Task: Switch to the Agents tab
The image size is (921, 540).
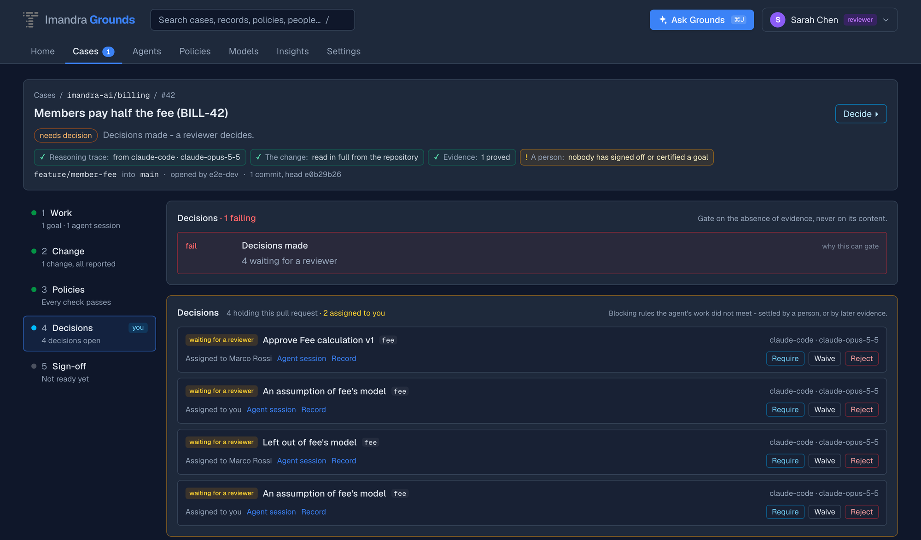Action: (x=147, y=52)
